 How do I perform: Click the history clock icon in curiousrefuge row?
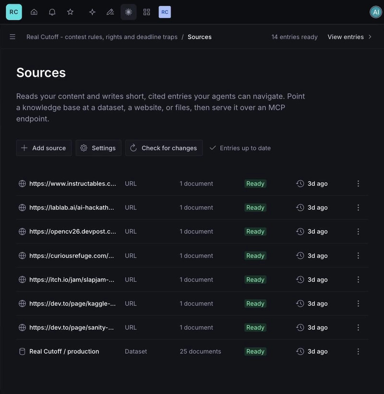[x=300, y=255]
